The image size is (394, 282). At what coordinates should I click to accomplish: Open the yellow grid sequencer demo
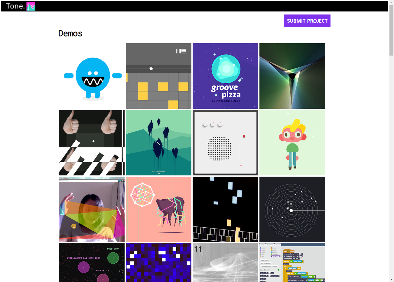[158, 76]
